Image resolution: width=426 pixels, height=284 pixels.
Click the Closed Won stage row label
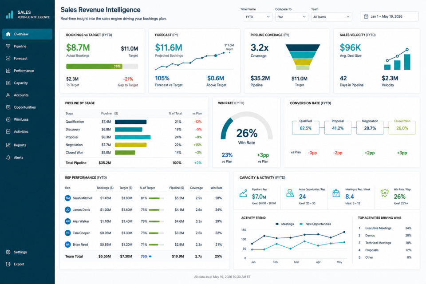pyautogui.click(x=74, y=153)
